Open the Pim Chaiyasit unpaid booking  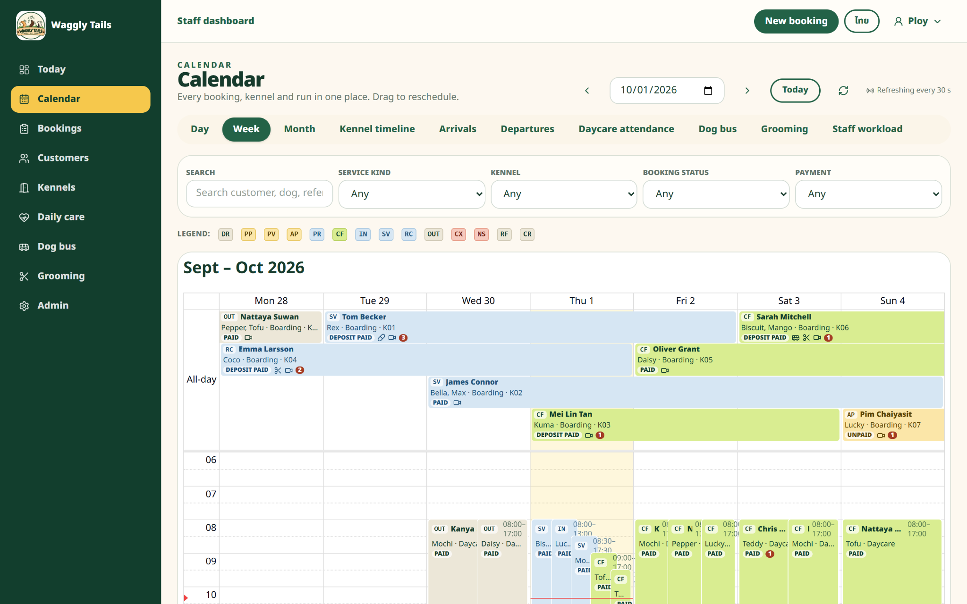(893, 425)
